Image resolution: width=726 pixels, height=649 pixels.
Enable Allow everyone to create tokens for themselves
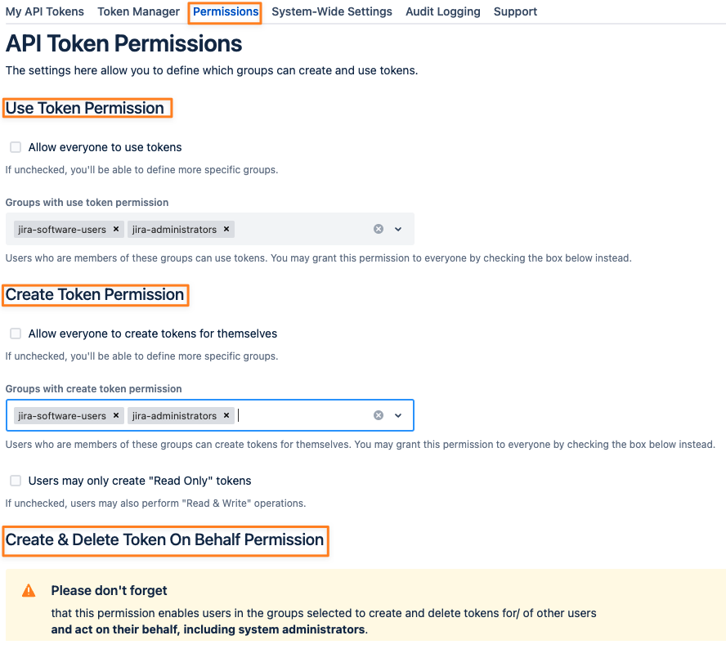[16, 333]
